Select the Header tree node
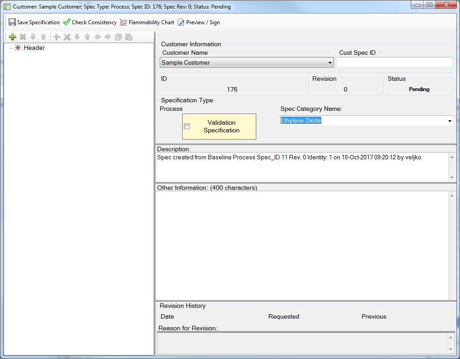 (34, 48)
